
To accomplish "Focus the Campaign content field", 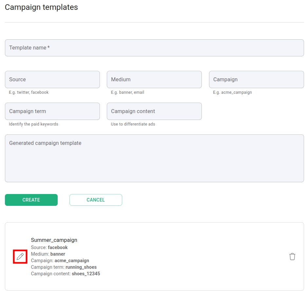I will click(x=154, y=111).
